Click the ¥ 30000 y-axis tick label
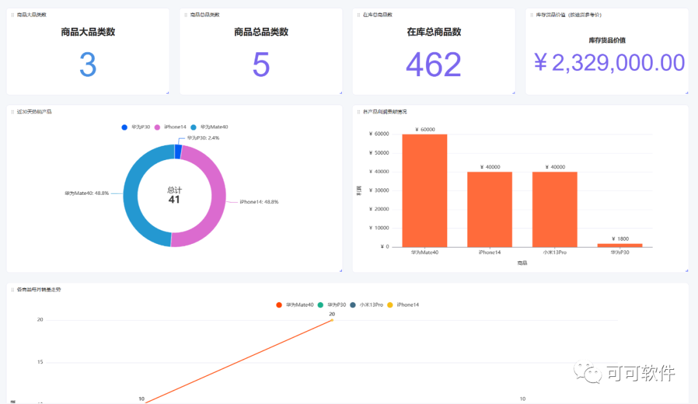The height and width of the screenshot is (404, 698). 379,190
